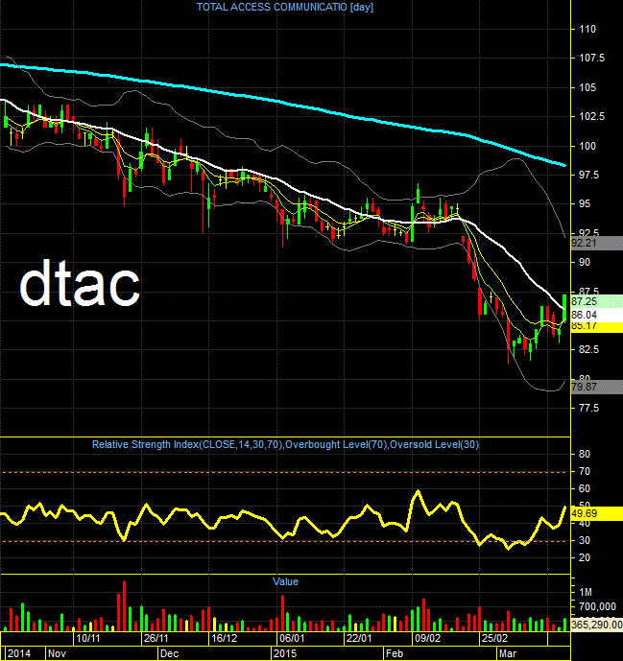Select the 79.87 lower band price tag

pos(596,387)
